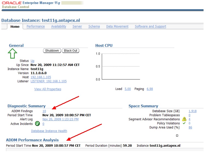Switch to the Availability tab
Screen dimensions: 206x153
(59, 26)
